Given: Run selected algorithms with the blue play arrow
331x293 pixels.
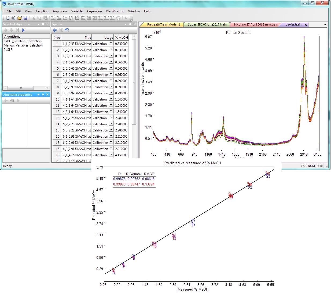Looking at the screenshot, I should tap(23, 30).
